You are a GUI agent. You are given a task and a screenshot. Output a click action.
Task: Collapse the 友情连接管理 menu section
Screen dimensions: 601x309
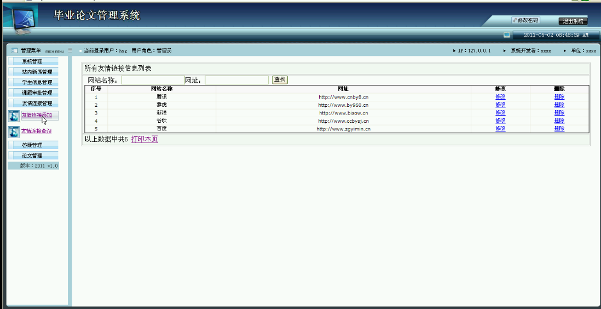(33, 103)
